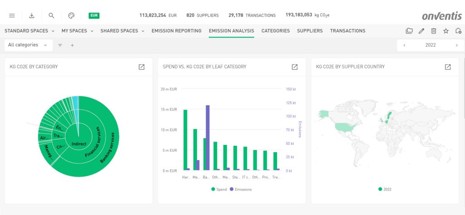
Task: Click the pencil edit space icon
Action: coord(421,31)
